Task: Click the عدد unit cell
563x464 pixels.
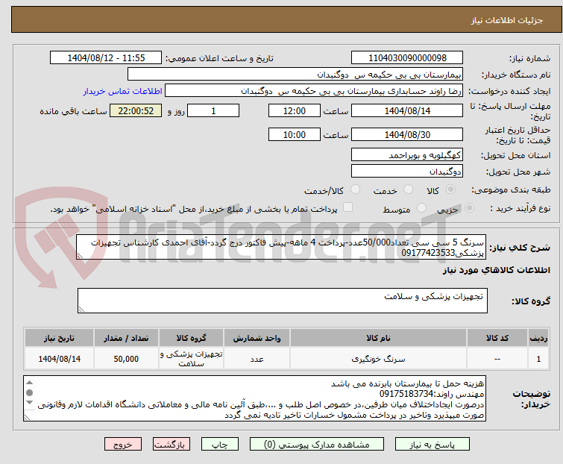Action: pos(257,358)
